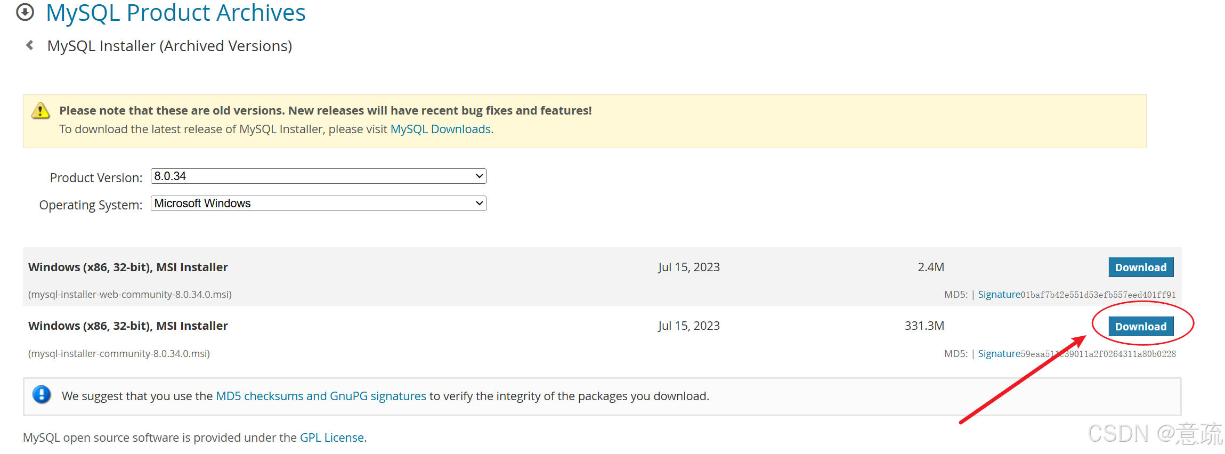Open Signature link for mysql-installer-community-8.0.34.0.msi
The image size is (1225, 454).
click(999, 354)
